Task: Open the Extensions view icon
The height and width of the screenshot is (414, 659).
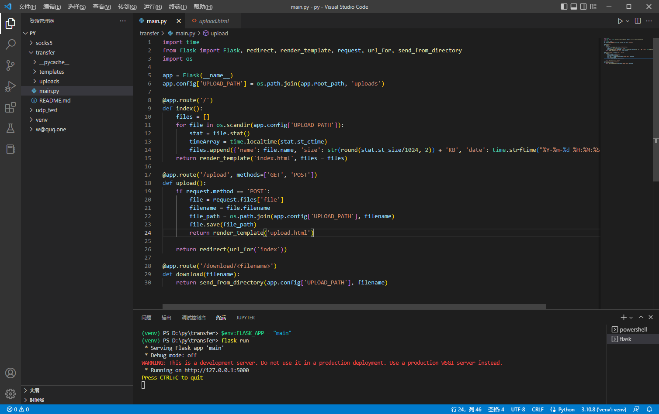Action: pyautogui.click(x=10, y=107)
